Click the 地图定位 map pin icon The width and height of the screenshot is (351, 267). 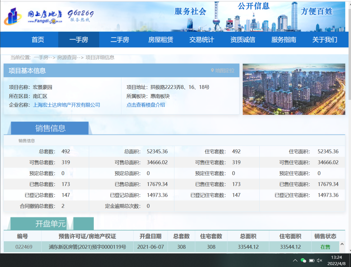coord(212,71)
